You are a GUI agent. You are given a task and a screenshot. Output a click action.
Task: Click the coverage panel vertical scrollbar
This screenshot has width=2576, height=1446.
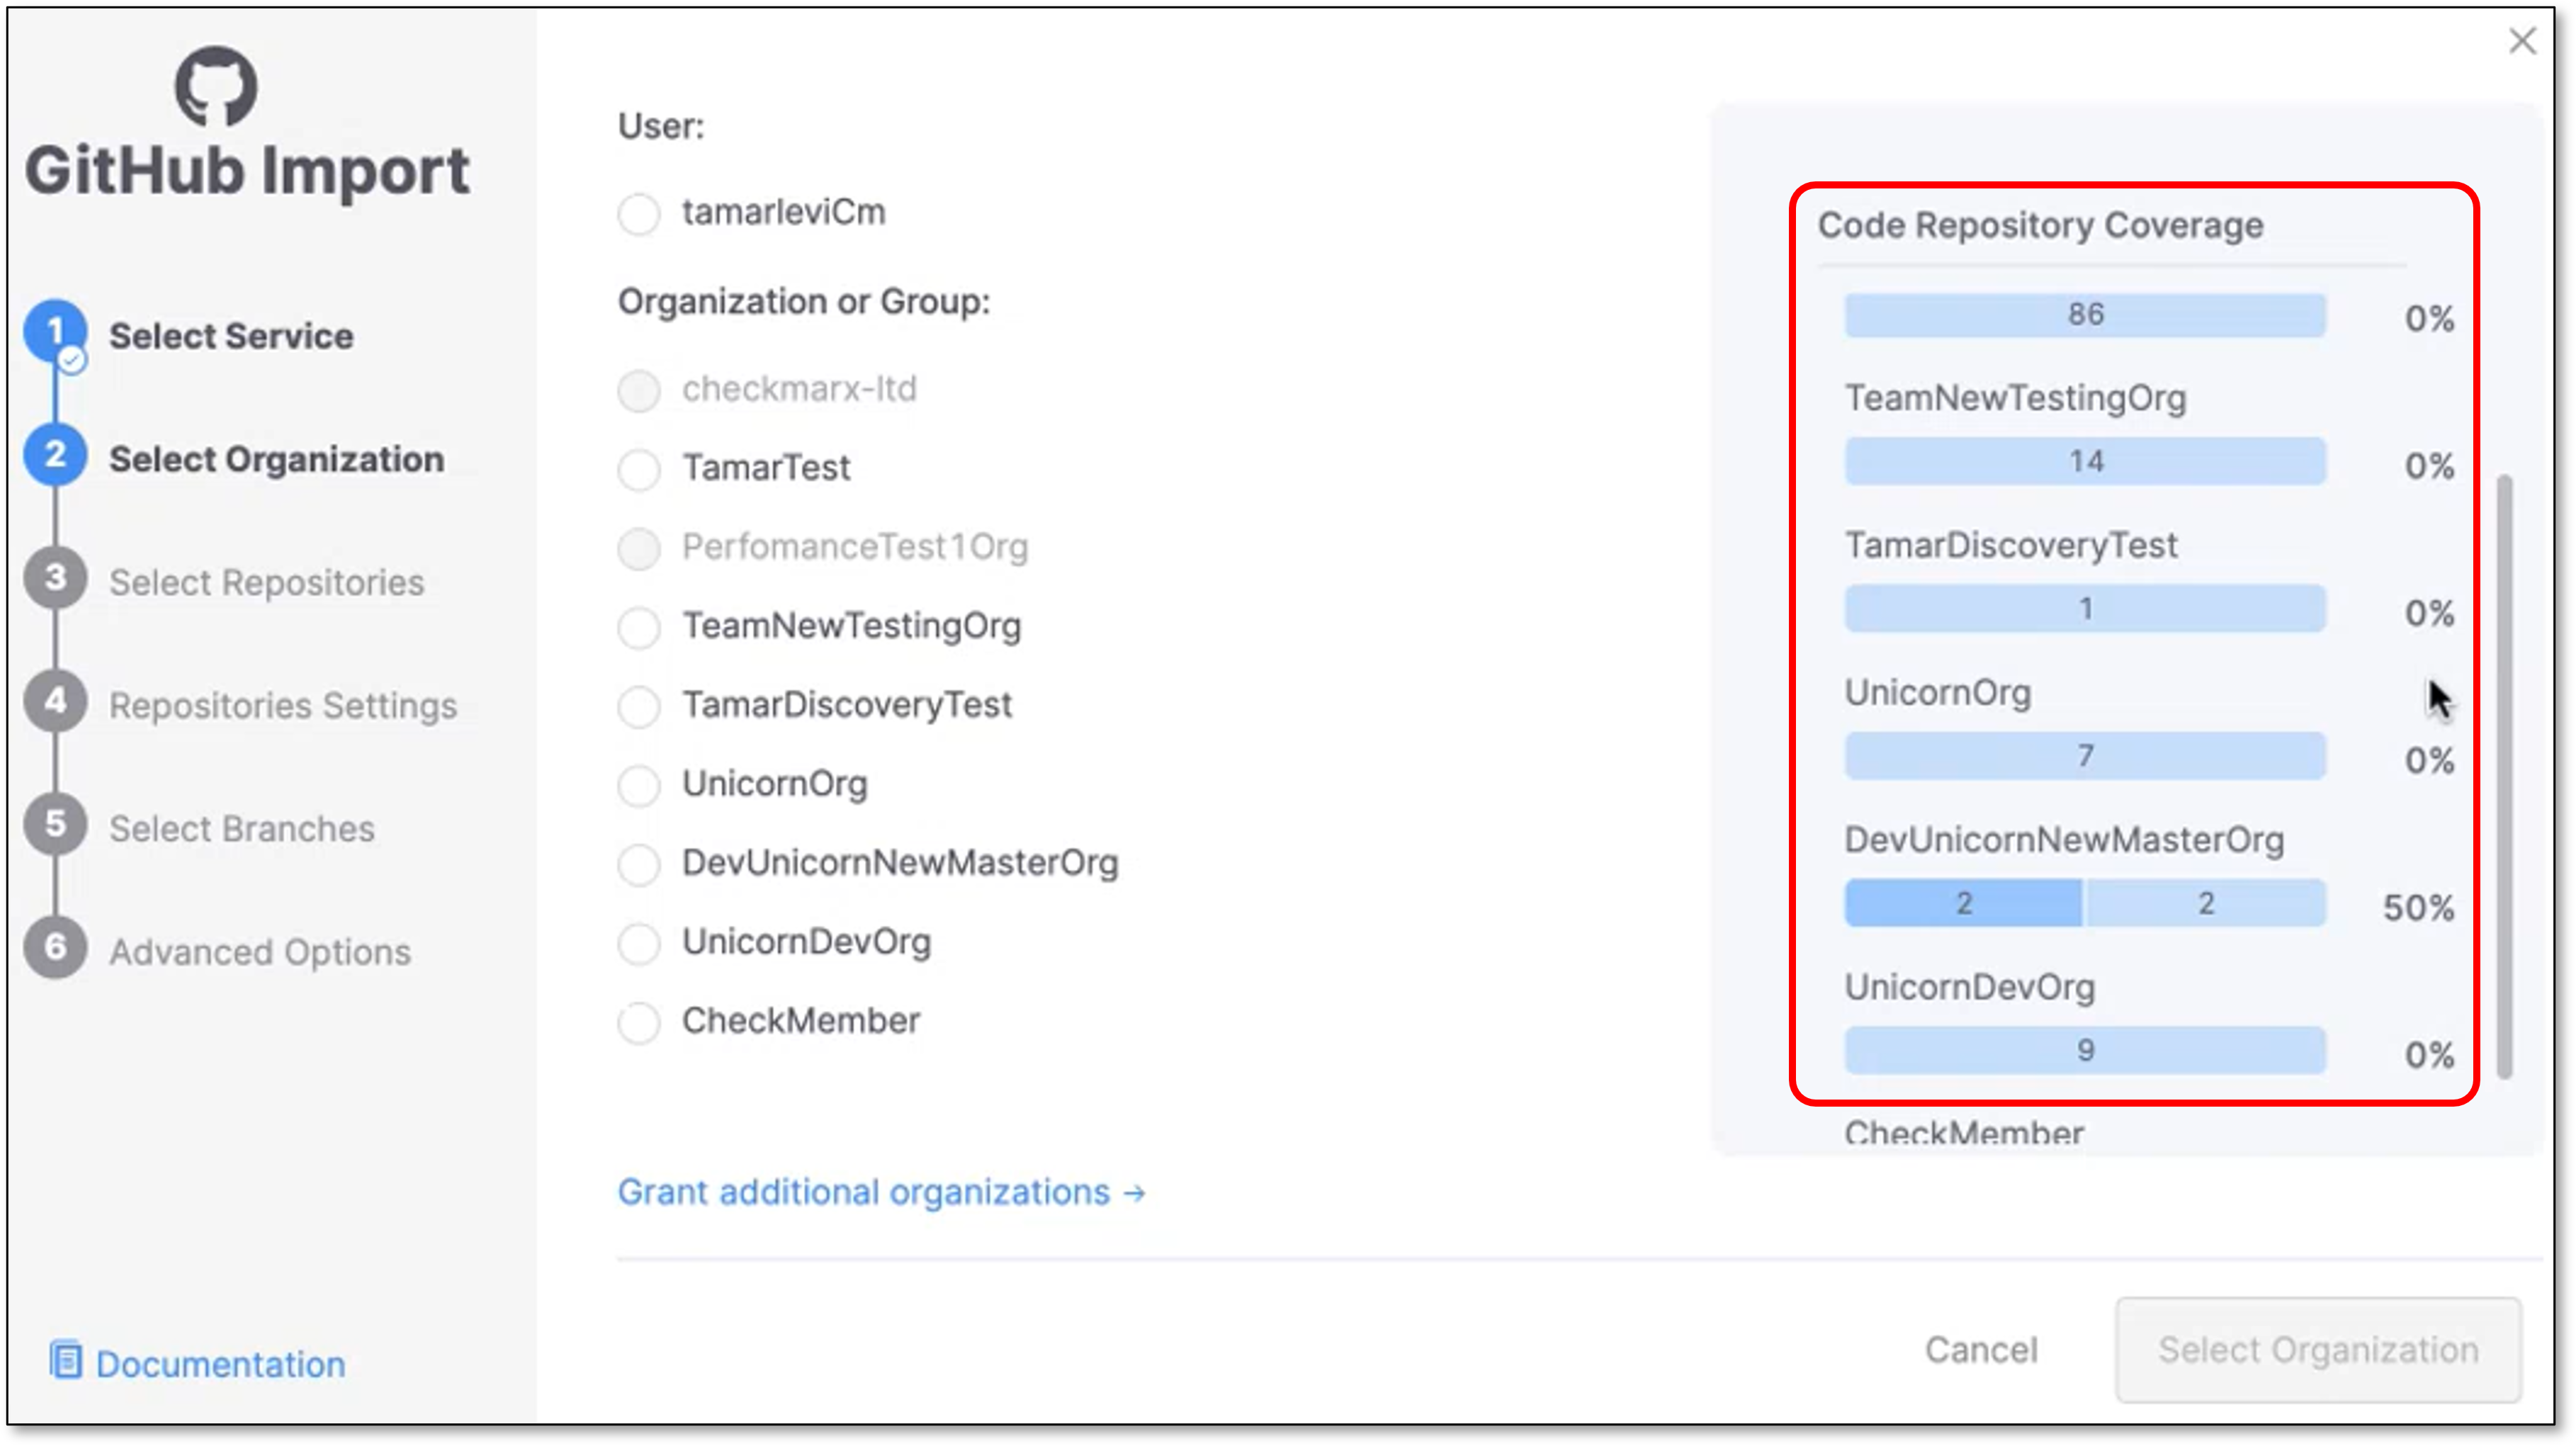point(2505,776)
